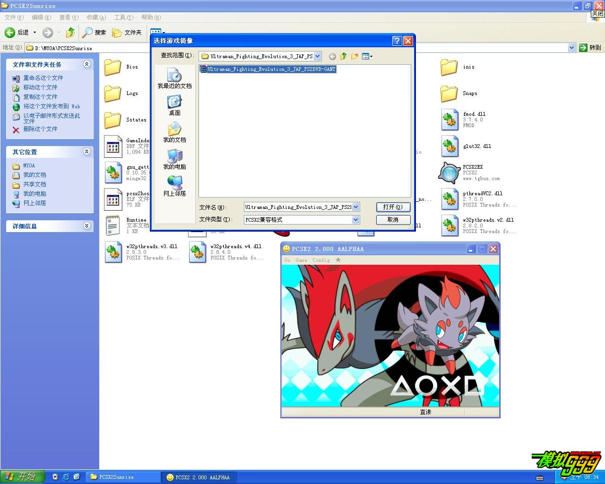The width and height of the screenshot is (605, 484).
Task: Select the fmod.dll file icon
Action: pos(449,120)
